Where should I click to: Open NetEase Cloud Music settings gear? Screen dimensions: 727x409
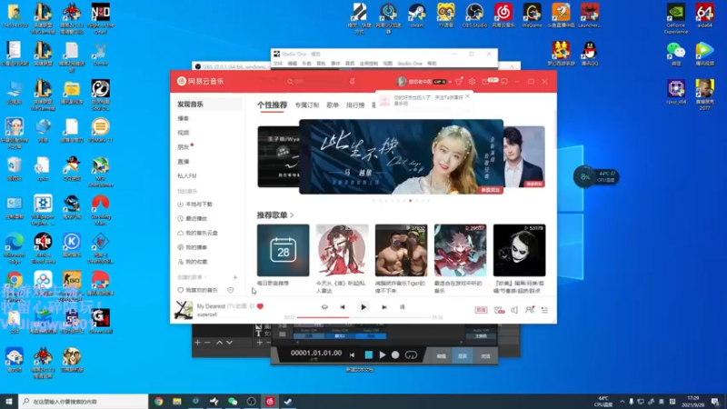tap(472, 82)
